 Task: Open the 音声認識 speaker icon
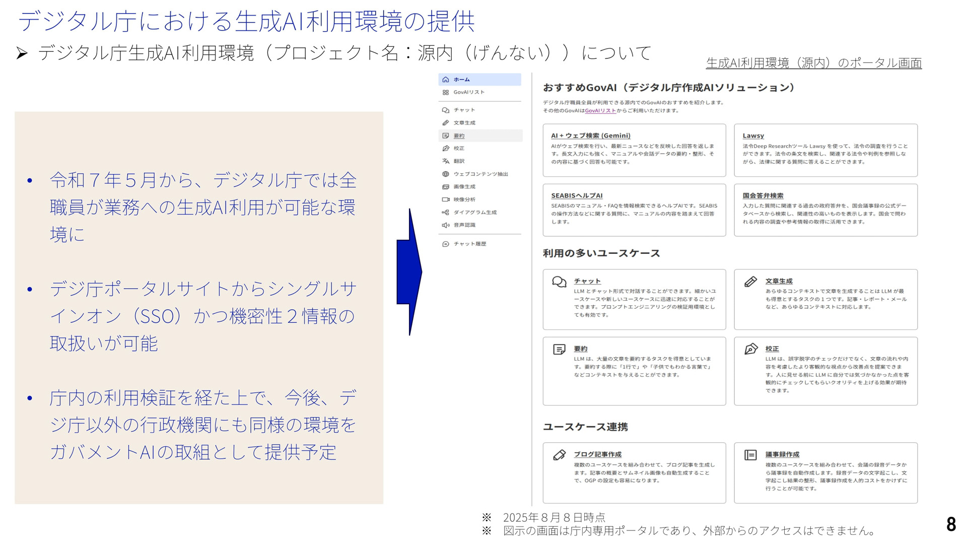[445, 225]
